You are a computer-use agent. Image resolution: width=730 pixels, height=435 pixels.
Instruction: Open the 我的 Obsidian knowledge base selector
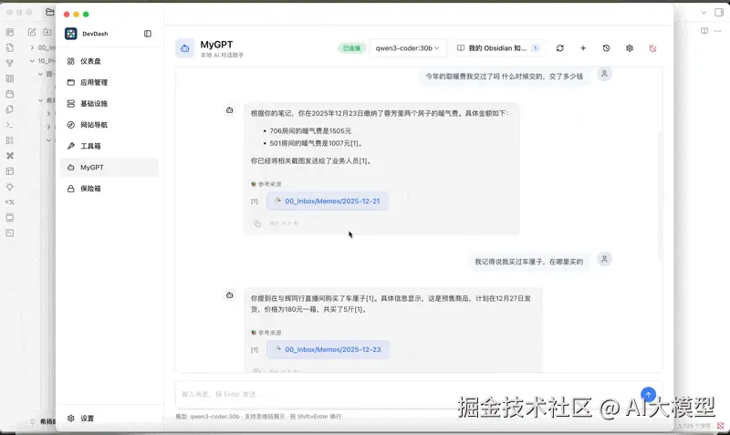[497, 48]
